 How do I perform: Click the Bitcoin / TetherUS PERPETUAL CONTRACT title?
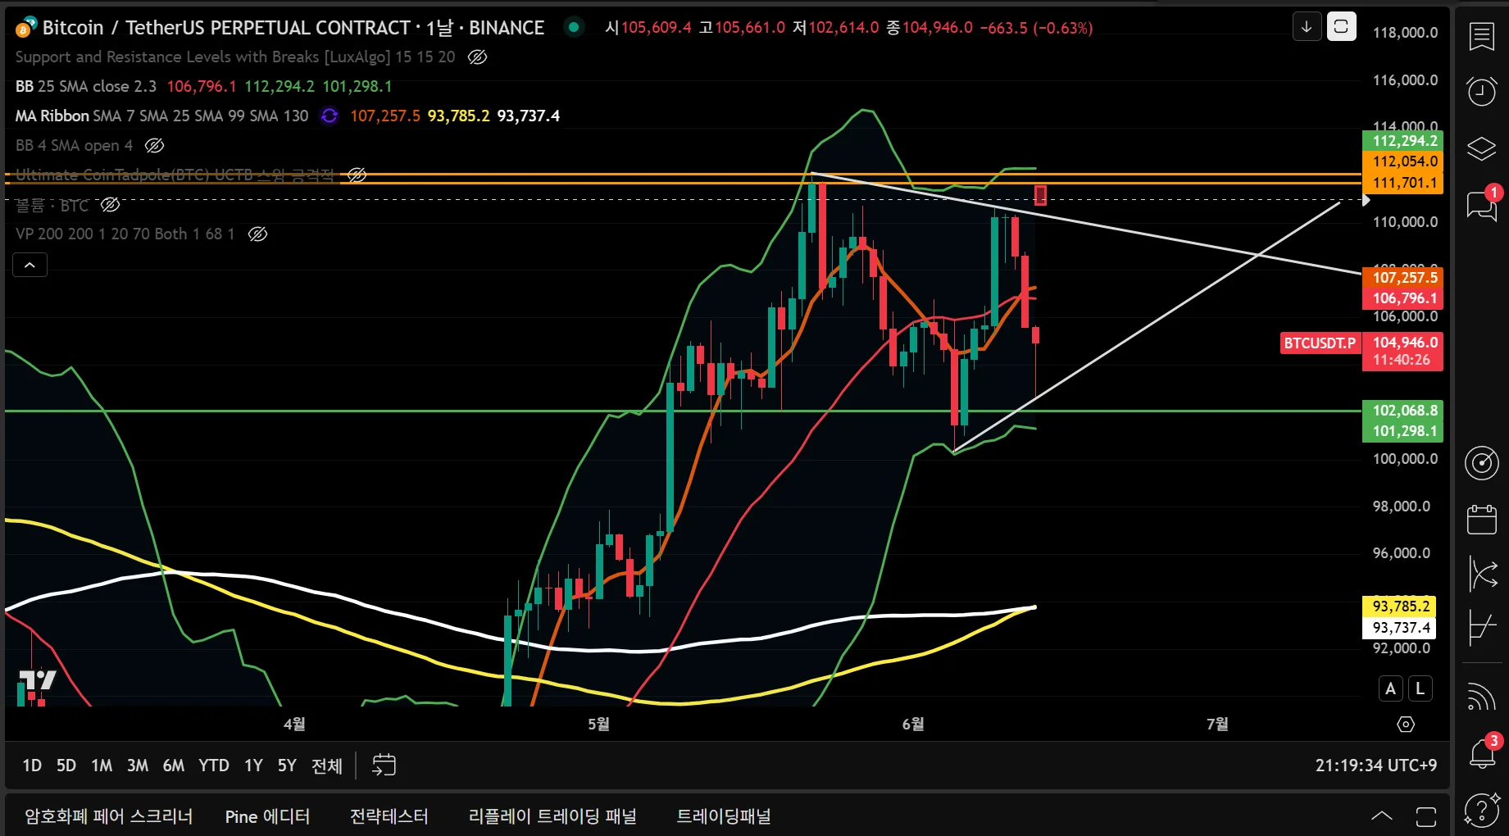(226, 28)
